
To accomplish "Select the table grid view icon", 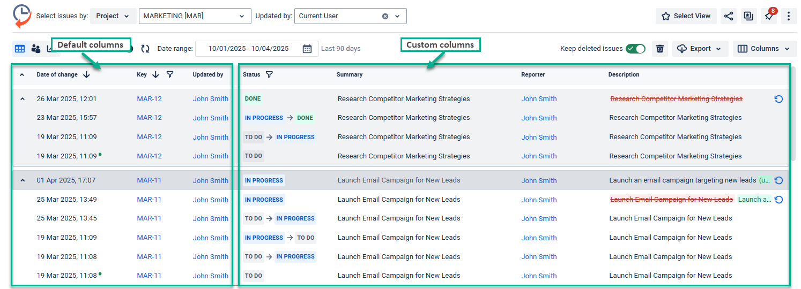I will point(20,49).
